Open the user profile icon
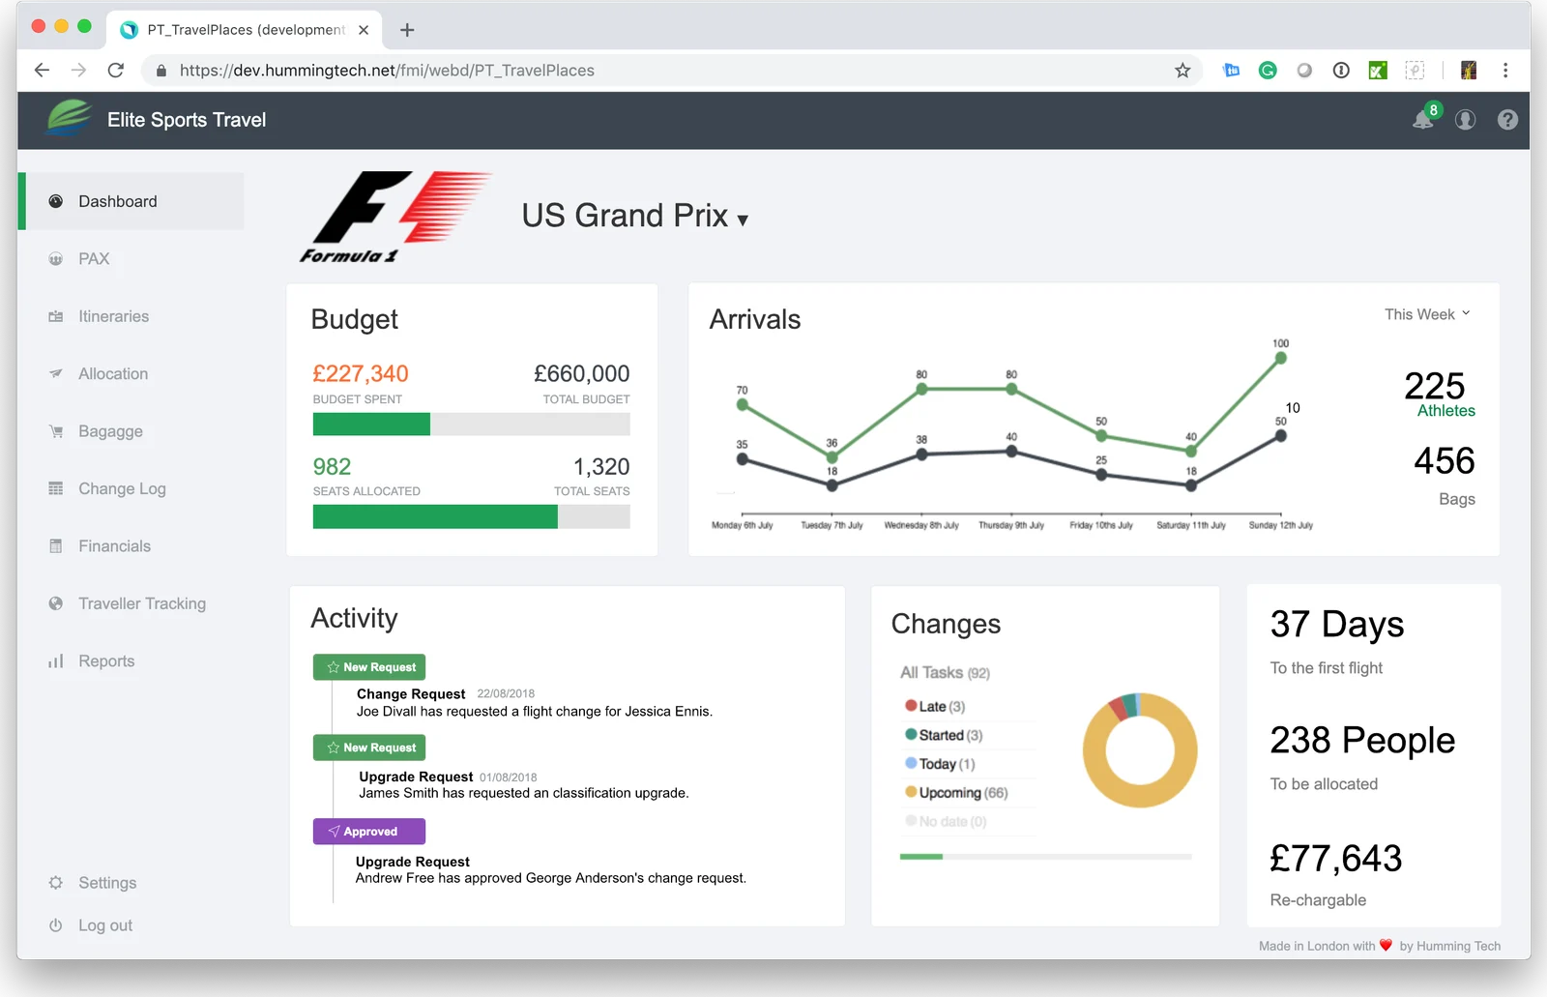Image resolution: width=1547 pixels, height=997 pixels. 1466,120
